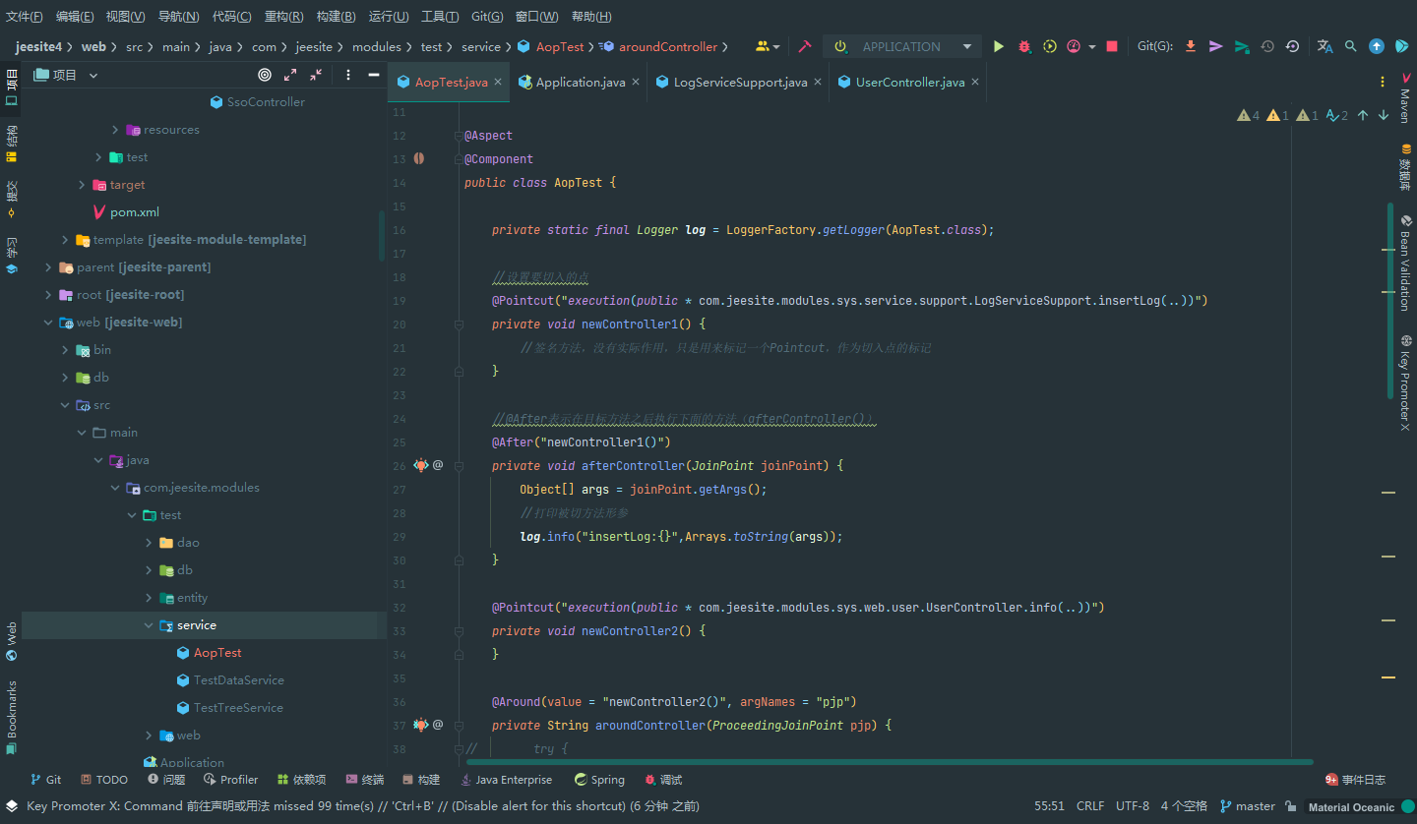Viewport: 1417px width, 824px height.
Task: Click Git update project arrow icon
Action: point(1191,46)
